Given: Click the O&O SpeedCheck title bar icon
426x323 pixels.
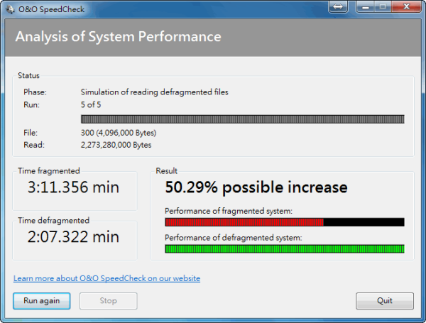Looking at the screenshot, I should [10, 9].
